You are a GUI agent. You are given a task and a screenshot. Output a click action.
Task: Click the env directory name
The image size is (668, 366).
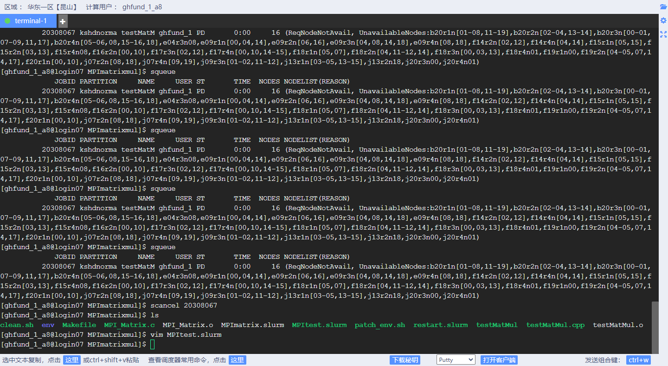[48, 325]
